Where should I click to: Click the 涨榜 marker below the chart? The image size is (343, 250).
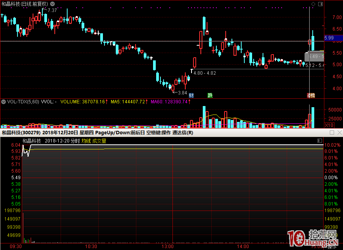pyautogui.click(x=311, y=95)
